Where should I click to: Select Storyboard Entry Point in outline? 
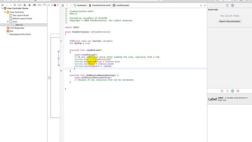tap(20, 34)
